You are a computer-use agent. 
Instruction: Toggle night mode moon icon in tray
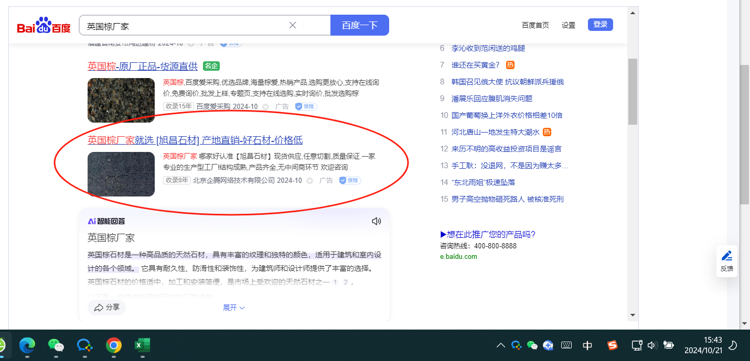pyautogui.click(x=733, y=345)
